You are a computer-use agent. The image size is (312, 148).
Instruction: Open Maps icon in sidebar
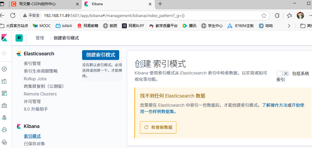[x=4, y=118]
